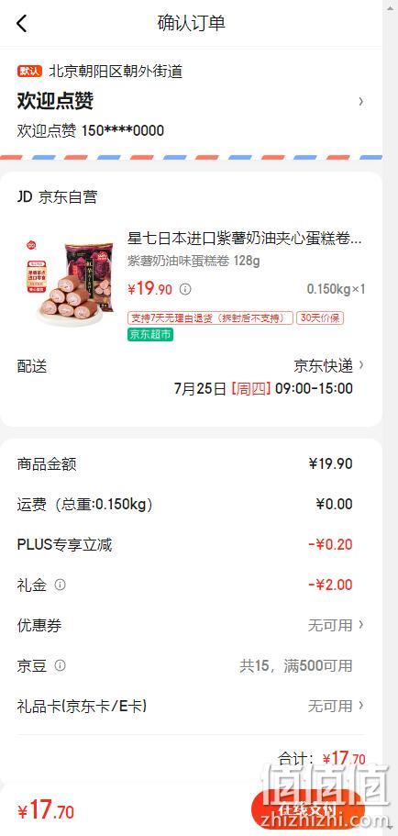The height and width of the screenshot is (836, 398).
Task: Go back using the top-left arrow
Action: (x=21, y=24)
